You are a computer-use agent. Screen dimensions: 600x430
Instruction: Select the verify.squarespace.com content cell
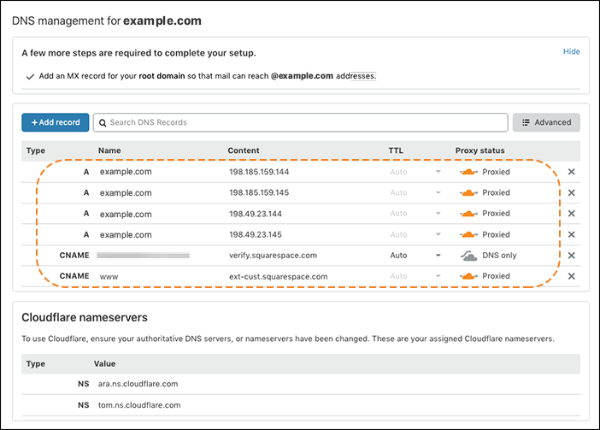pyautogui.click(x=273, y=255)
